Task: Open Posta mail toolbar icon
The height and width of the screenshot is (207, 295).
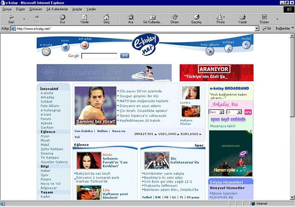Action: click(x=220, y=19)
